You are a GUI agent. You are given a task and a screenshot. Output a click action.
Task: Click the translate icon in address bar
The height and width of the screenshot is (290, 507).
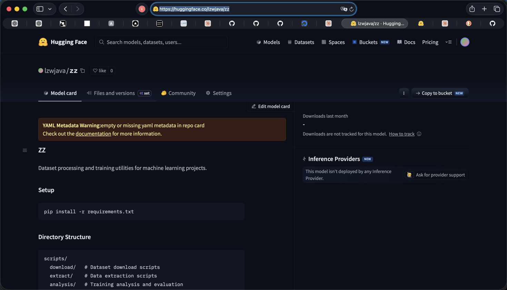pyautogui.click(x=344, y=9)
